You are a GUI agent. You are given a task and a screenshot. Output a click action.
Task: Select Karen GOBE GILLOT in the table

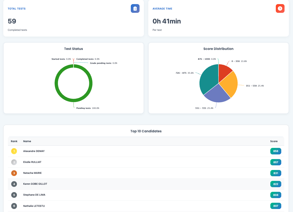pos(109,184)
